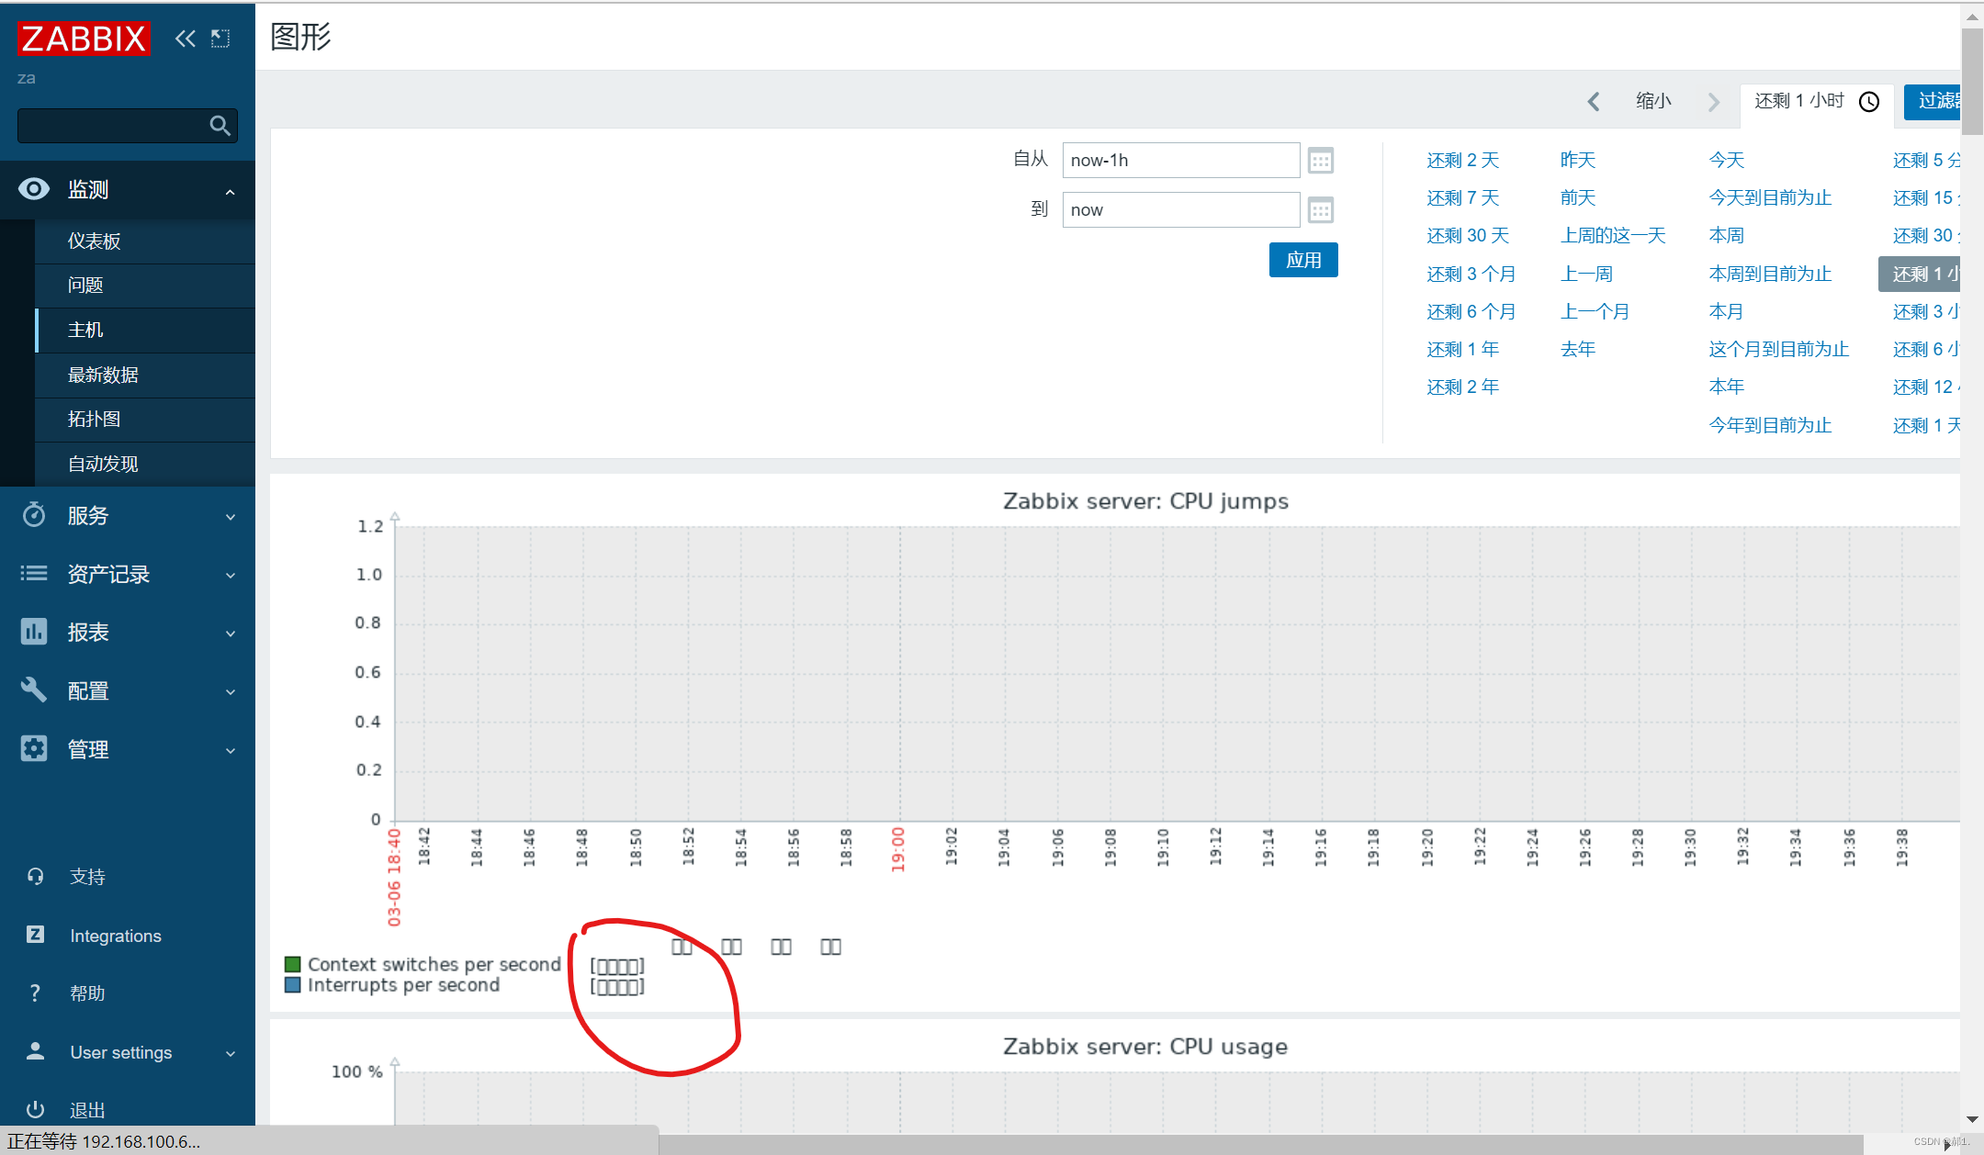Viewport: 1984px width, 1155px height.
Task: Select the 还剩 7 天 time range link
Action: 1462,196
